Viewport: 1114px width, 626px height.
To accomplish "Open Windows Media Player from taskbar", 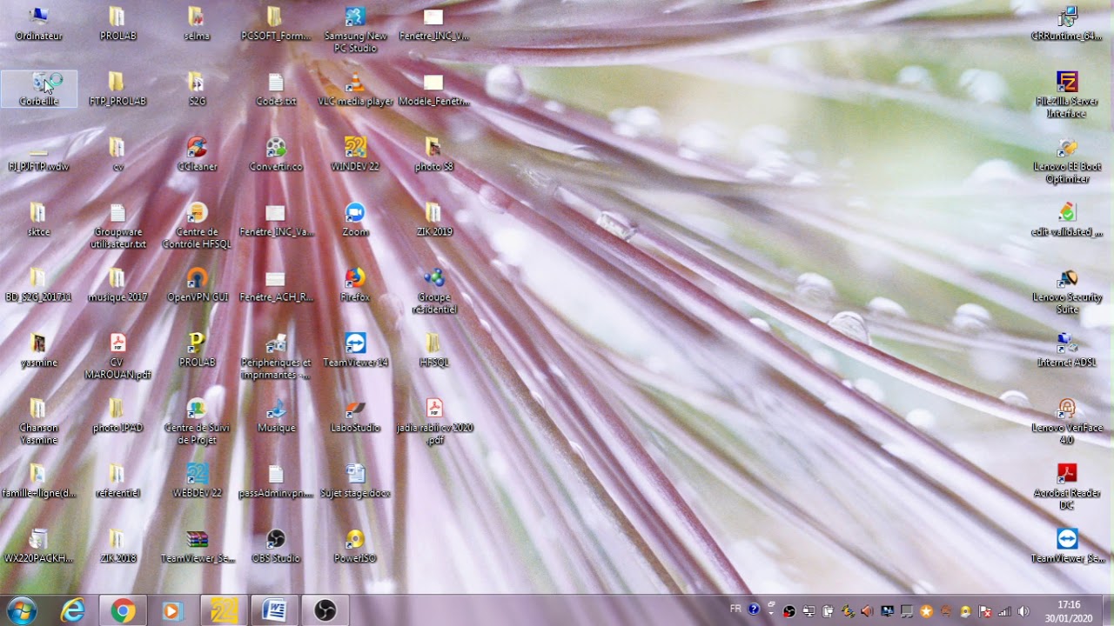I will 171,611.
